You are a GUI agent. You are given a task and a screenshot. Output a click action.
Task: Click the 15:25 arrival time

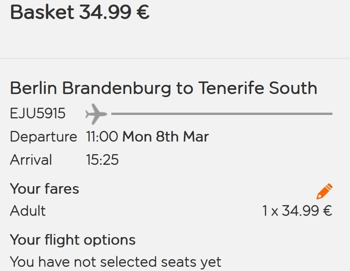pos(102,160)
